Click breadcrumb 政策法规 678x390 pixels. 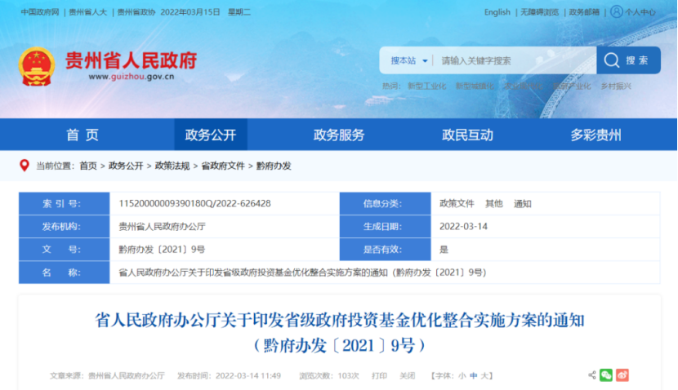(172, 166)
